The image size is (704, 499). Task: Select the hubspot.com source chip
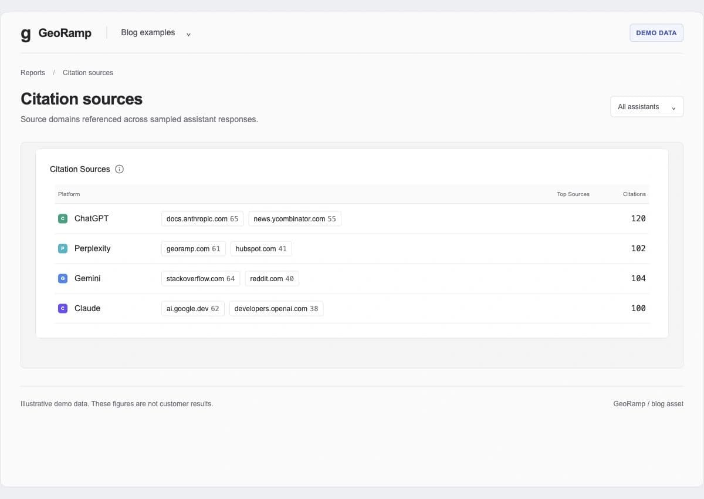pyautogui.click(x=261, y=249)
